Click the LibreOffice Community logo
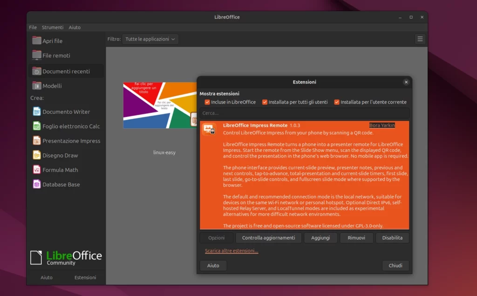 tap(66, 258)
